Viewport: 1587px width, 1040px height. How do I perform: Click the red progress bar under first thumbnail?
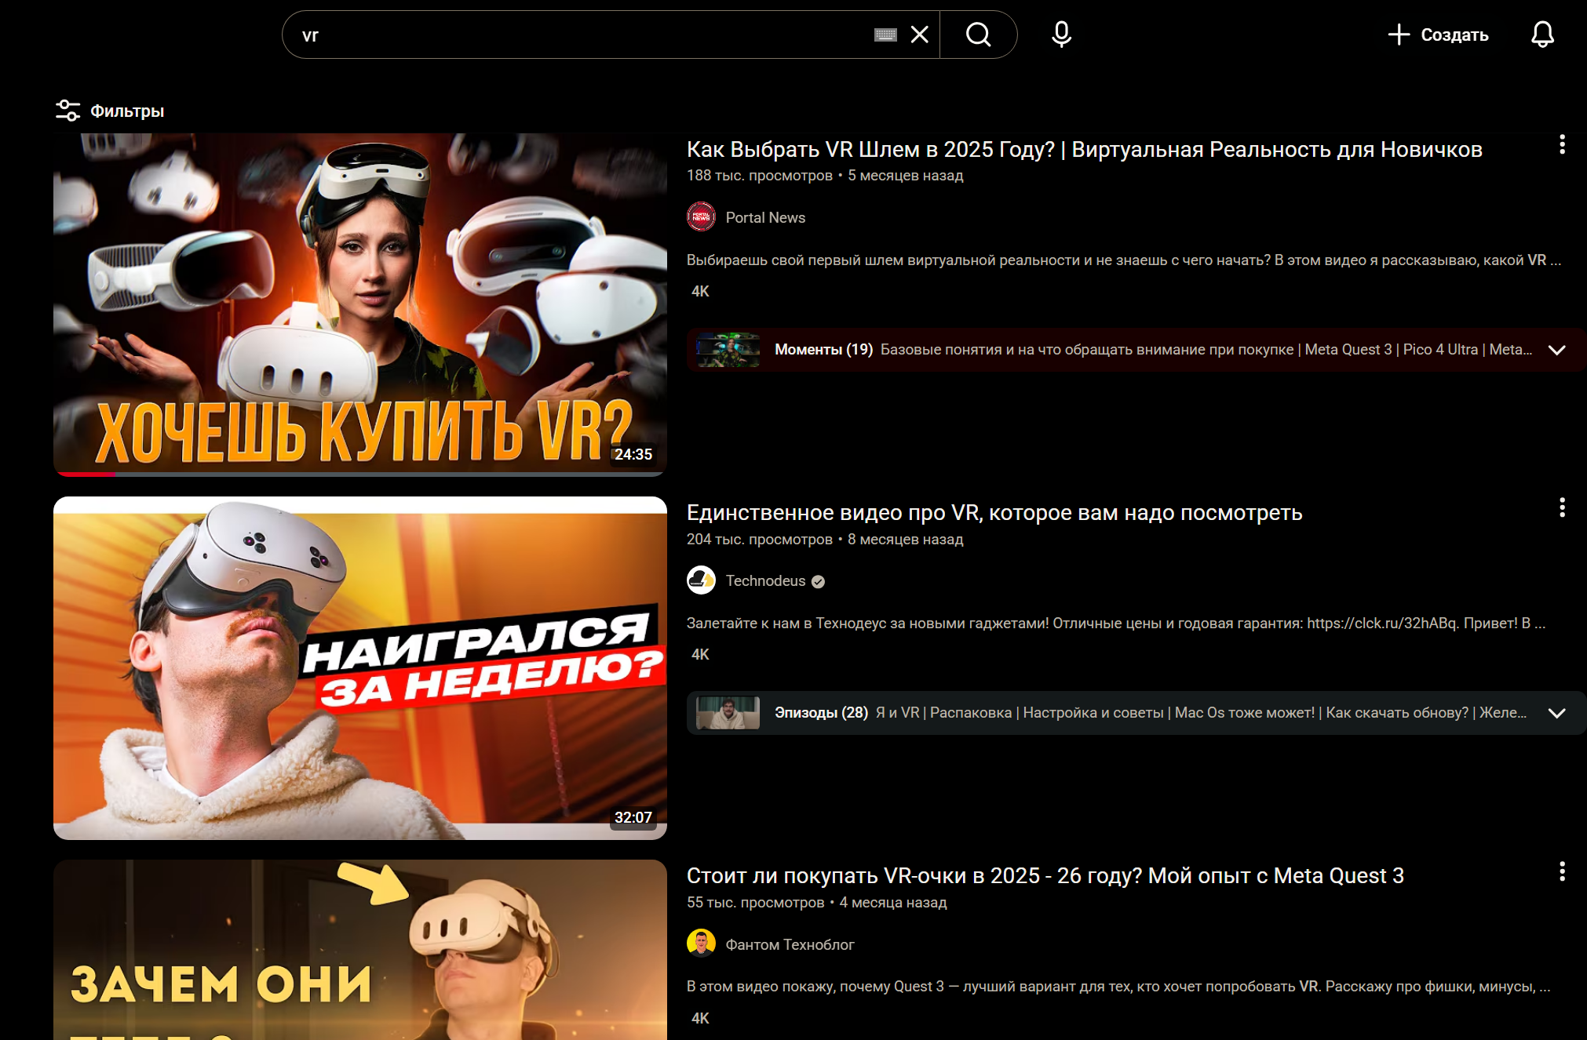[x=86, y=474]
